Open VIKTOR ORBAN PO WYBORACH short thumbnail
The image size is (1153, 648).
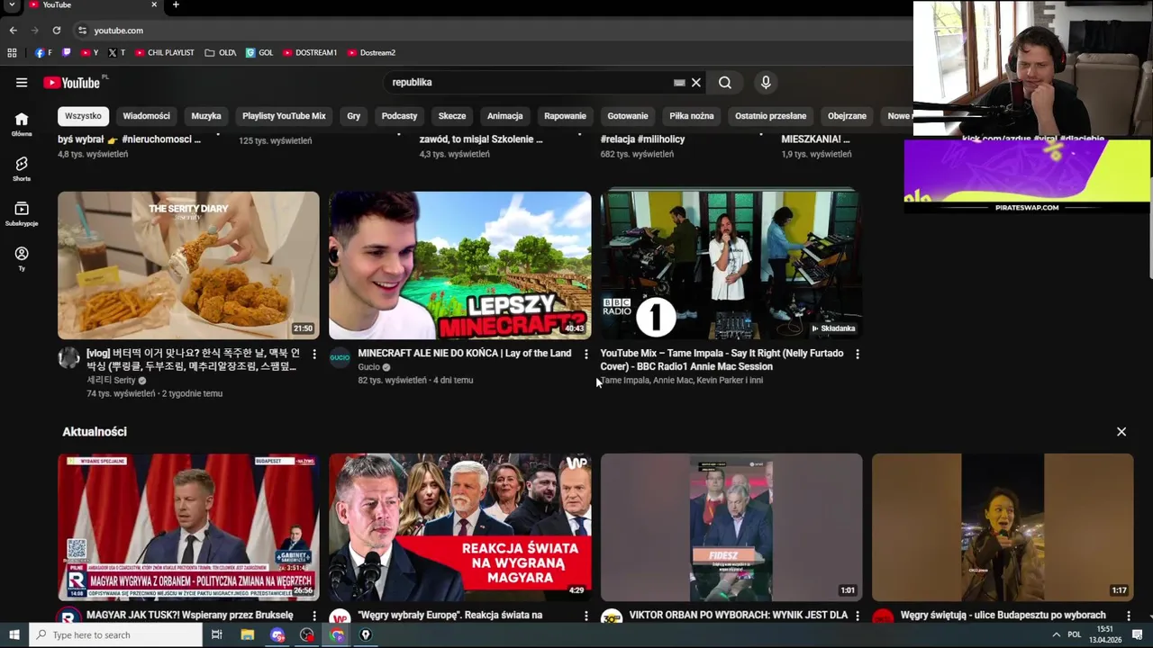(x=731, y=527)
